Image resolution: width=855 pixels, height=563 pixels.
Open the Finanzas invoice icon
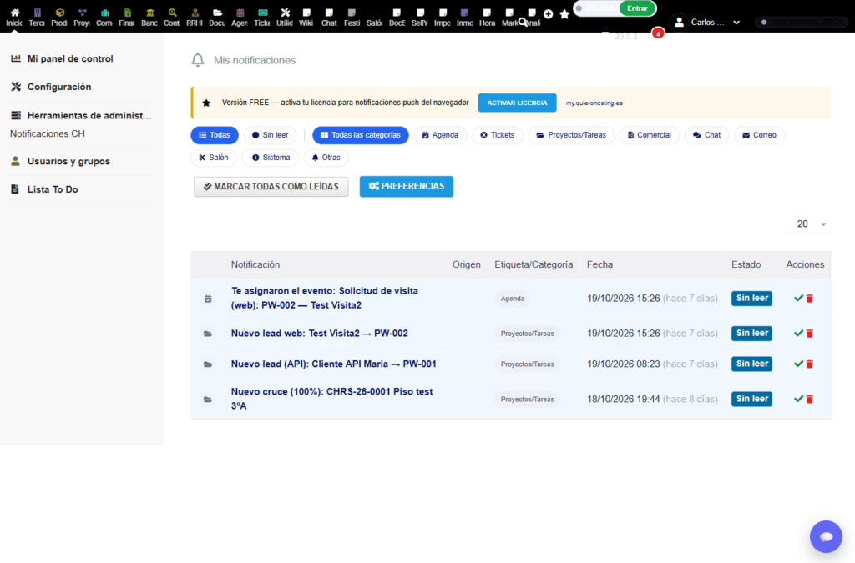coord(127,13)
